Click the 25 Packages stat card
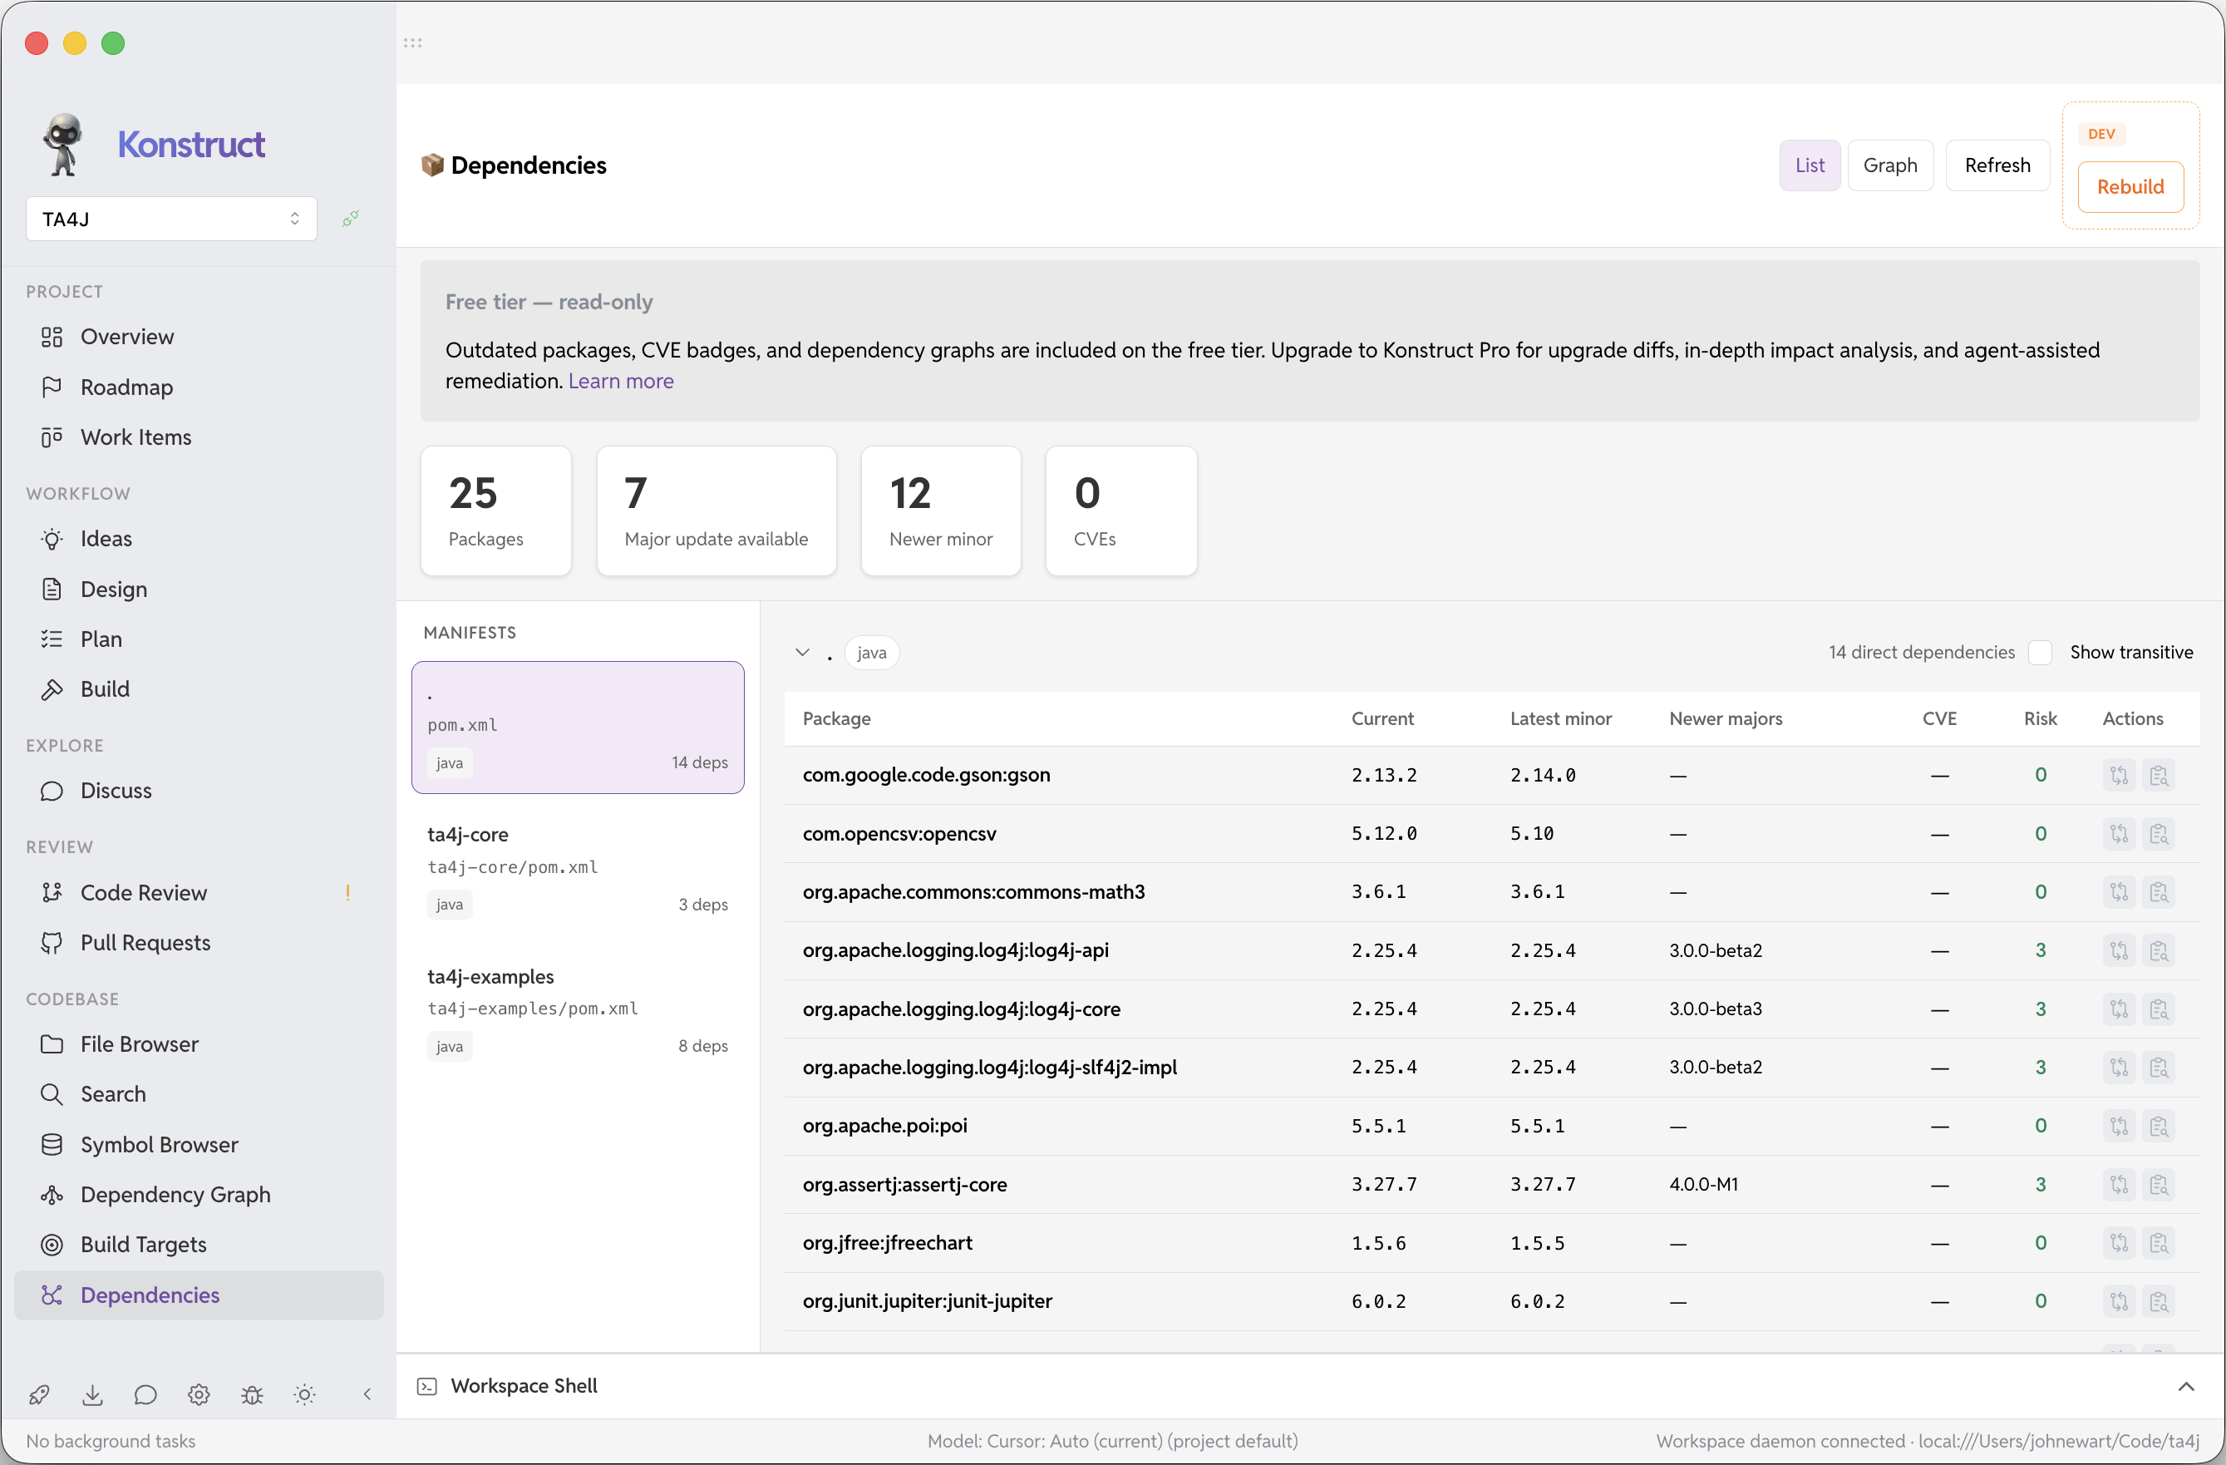The image size is (2226, 1465). click(x=495, y=511)
